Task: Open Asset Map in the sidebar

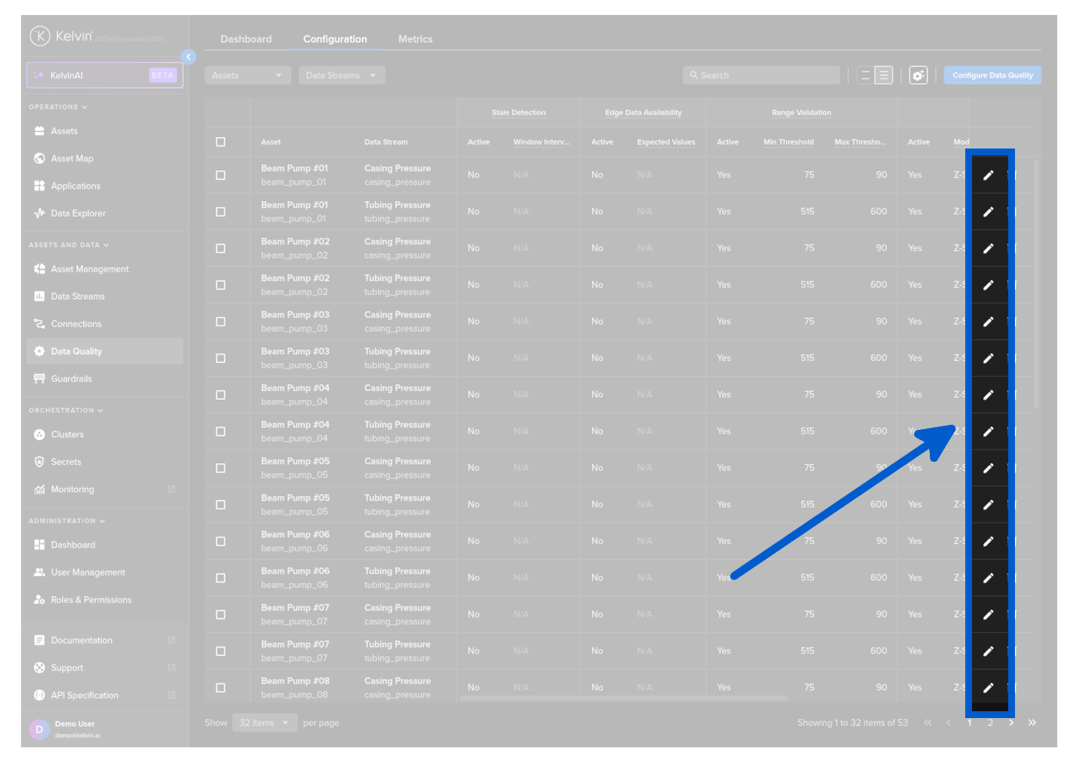Action: point(72,159)
